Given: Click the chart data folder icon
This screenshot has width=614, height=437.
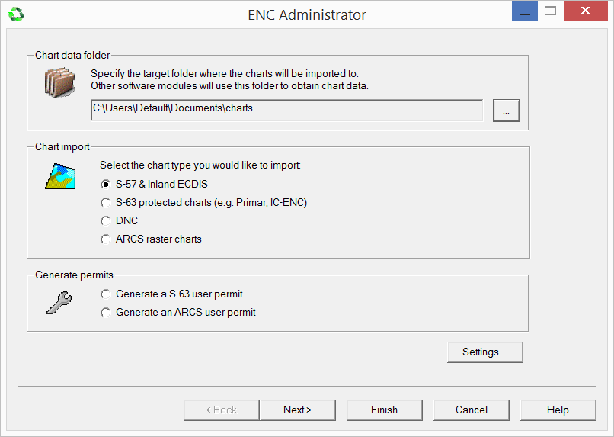Looking at the screenshot, I should (59, 82).
